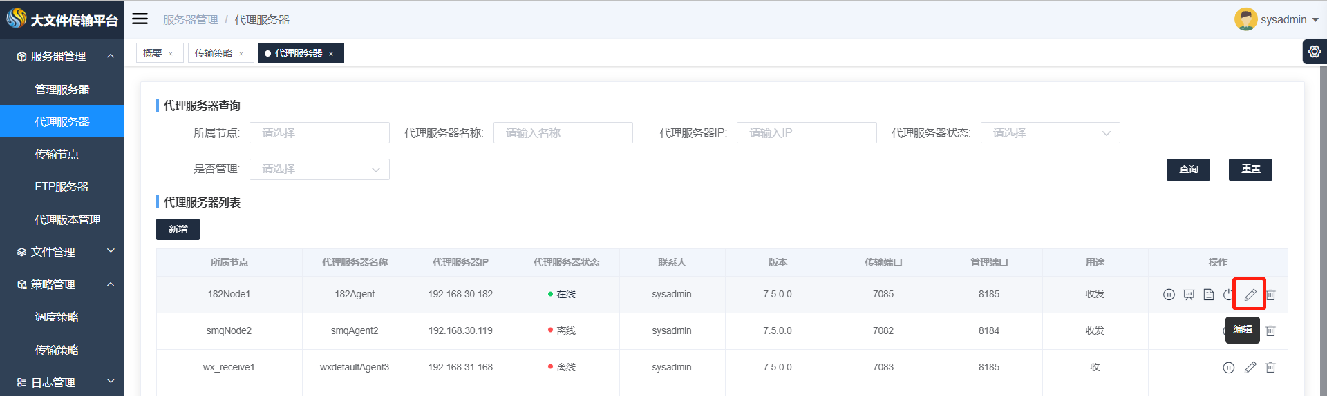The image size is (1327, 396).
Task: Pause the wxdefaultAgent3 proxy server
Action: click(1228, 368)
